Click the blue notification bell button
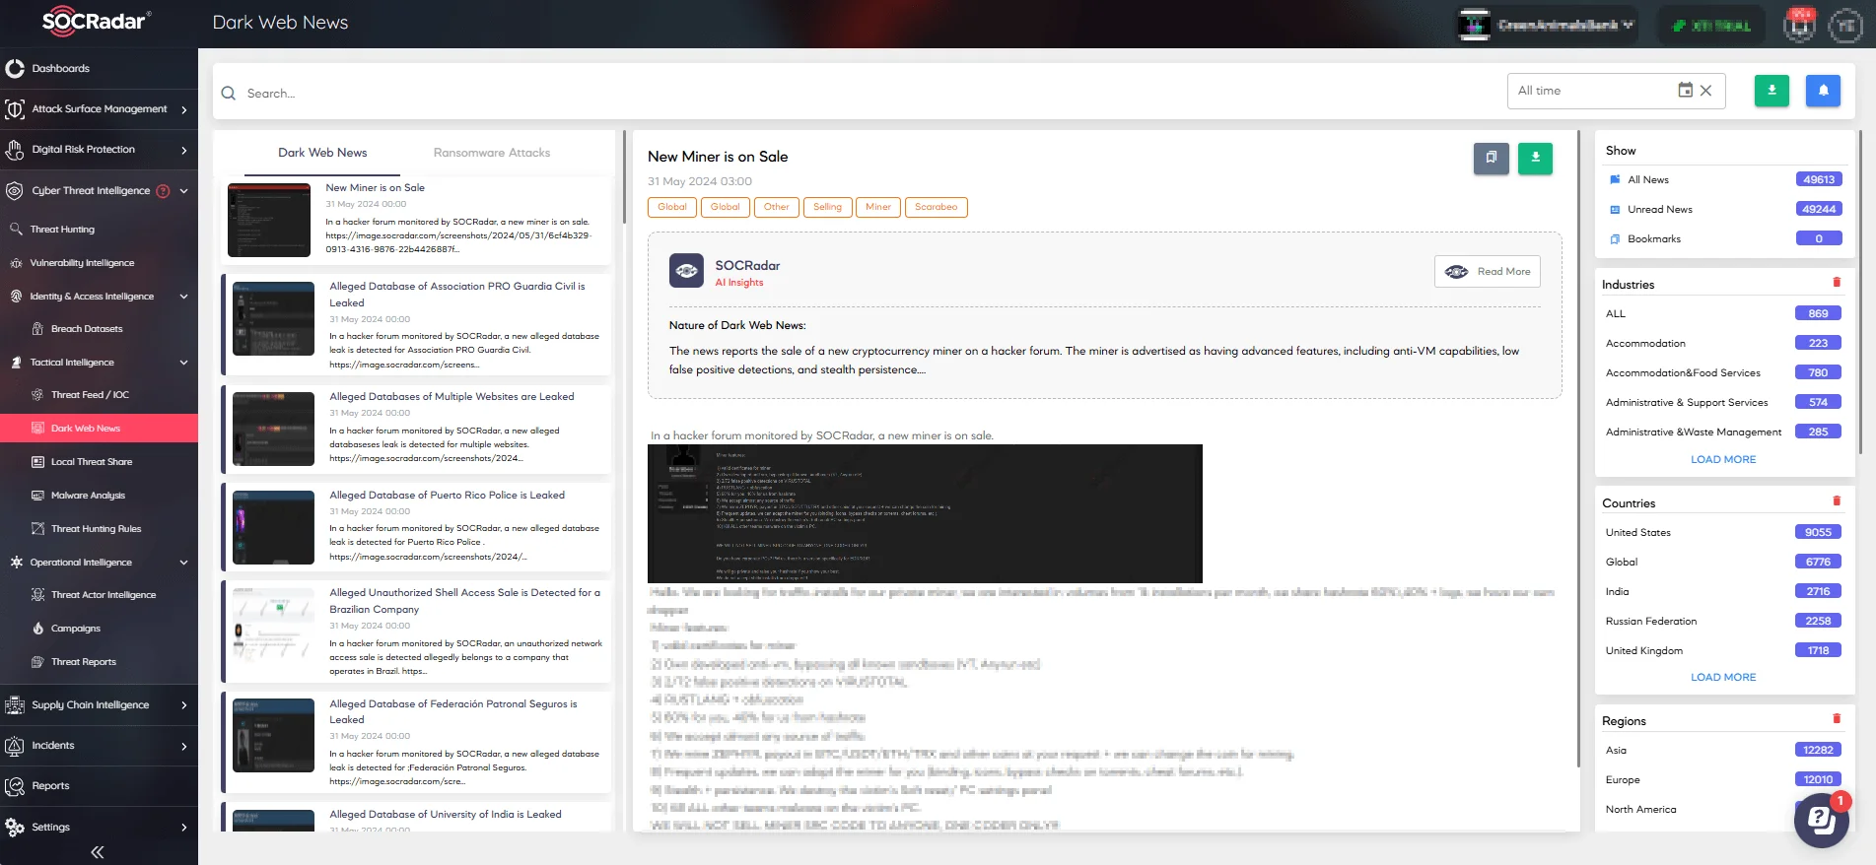This screenshot has height=865, width=1876. pos(1823,91)
